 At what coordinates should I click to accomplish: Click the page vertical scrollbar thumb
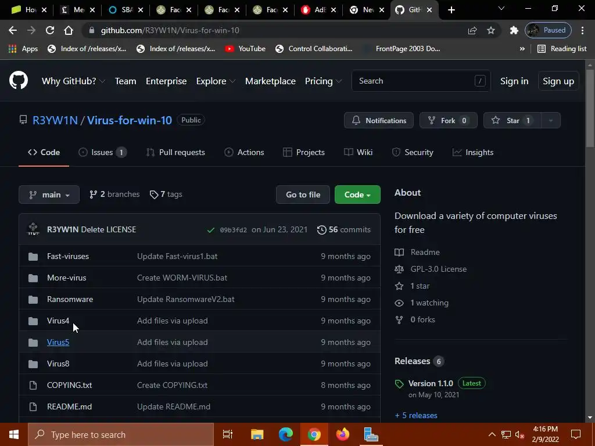(x=590, y=108)
